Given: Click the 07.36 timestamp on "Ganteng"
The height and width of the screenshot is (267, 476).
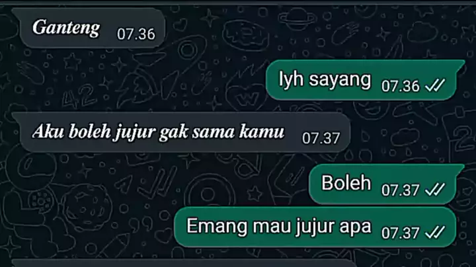Looking at the screenshot, I should [136, 34].
